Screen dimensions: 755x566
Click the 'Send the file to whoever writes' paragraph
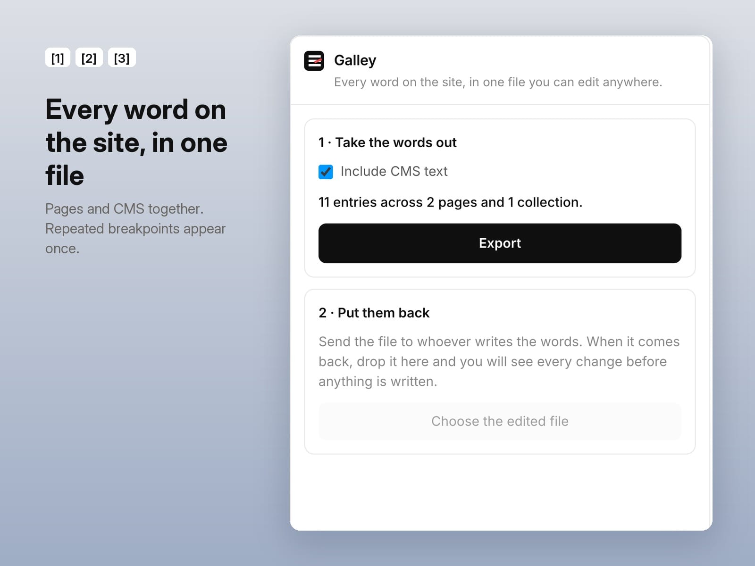499,361
